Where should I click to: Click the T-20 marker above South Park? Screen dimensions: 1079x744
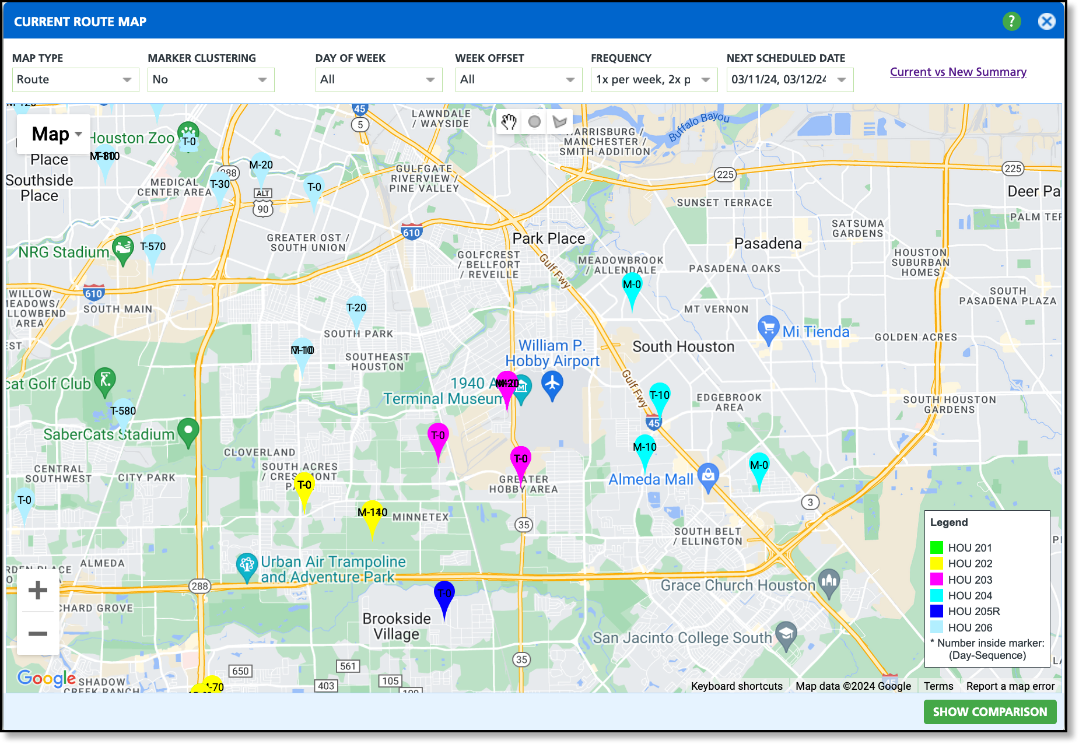(356, 314)
